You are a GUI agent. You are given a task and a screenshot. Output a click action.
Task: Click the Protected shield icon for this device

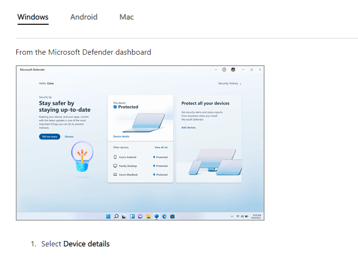(x=115, y=107)
